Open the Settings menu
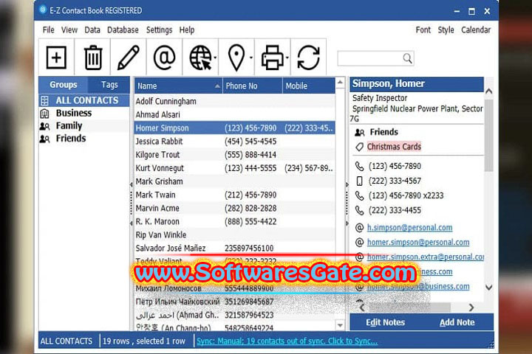 (159, 30)
